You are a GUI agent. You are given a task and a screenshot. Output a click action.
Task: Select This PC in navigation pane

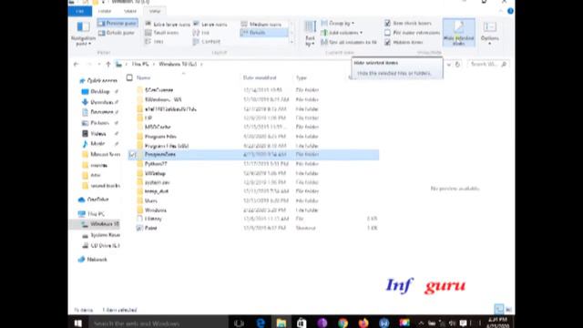pos(96,214)
